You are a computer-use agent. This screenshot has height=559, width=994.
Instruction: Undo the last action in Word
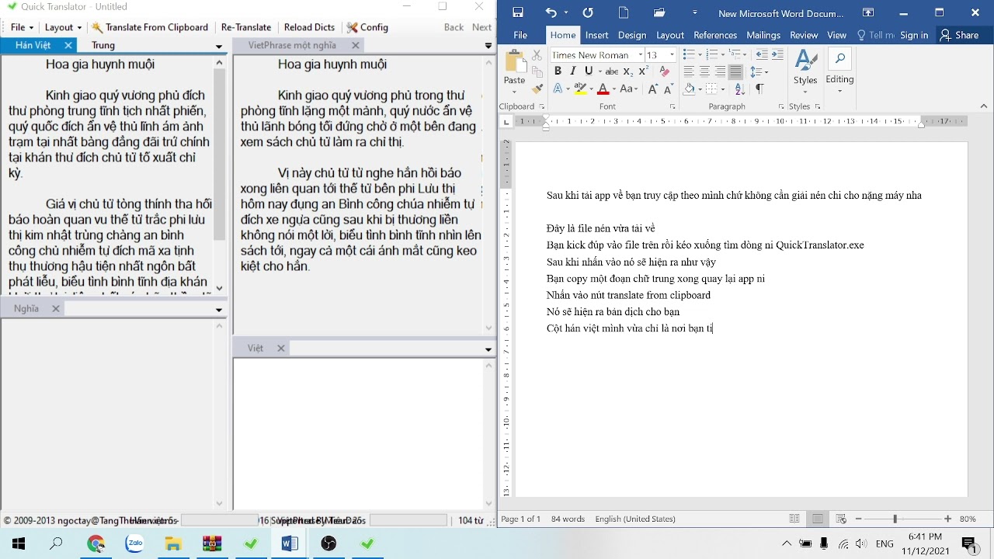pos(551,12)
